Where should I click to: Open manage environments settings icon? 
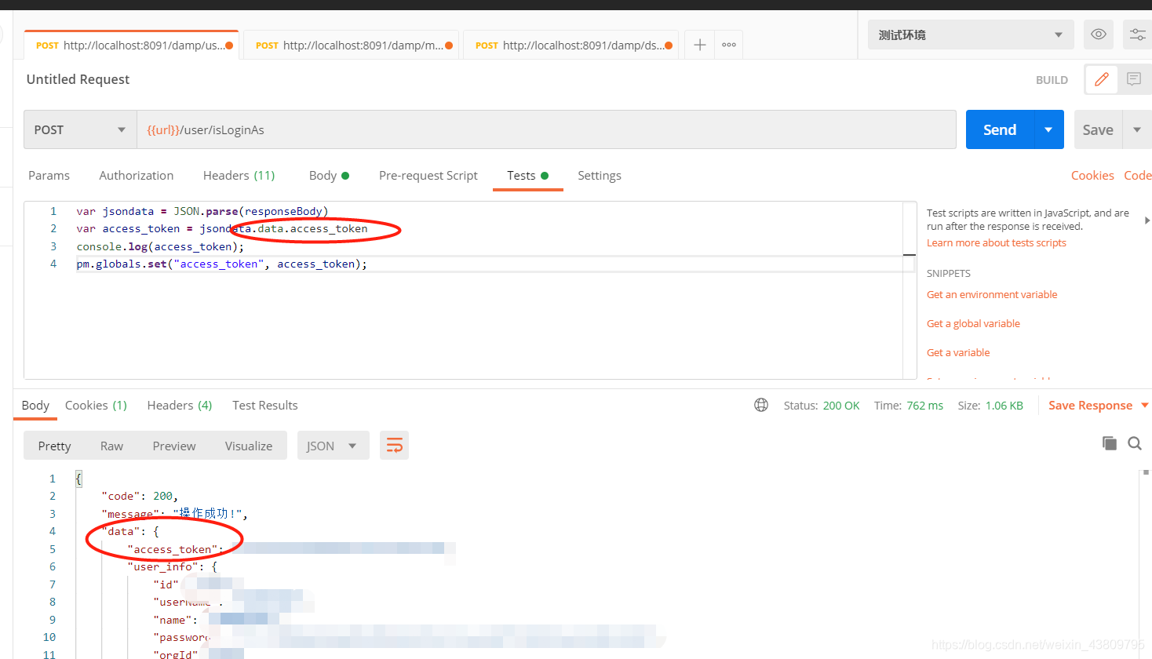point(1137,35)
